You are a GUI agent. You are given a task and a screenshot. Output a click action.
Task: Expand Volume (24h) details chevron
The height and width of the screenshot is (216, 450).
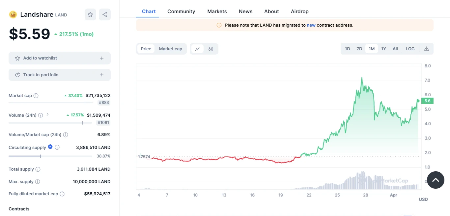[x=47, y=114]
